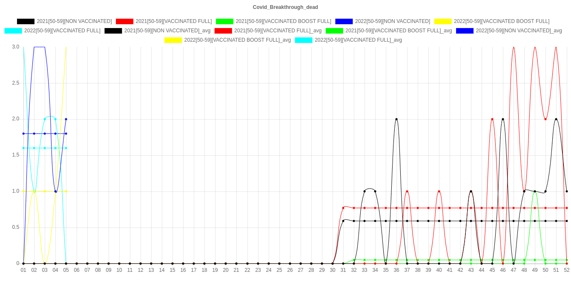
Task: Hide the 2021[50-59][VACCINATED BOOST FULL]_avg label
Action: (x=398, y=31)
